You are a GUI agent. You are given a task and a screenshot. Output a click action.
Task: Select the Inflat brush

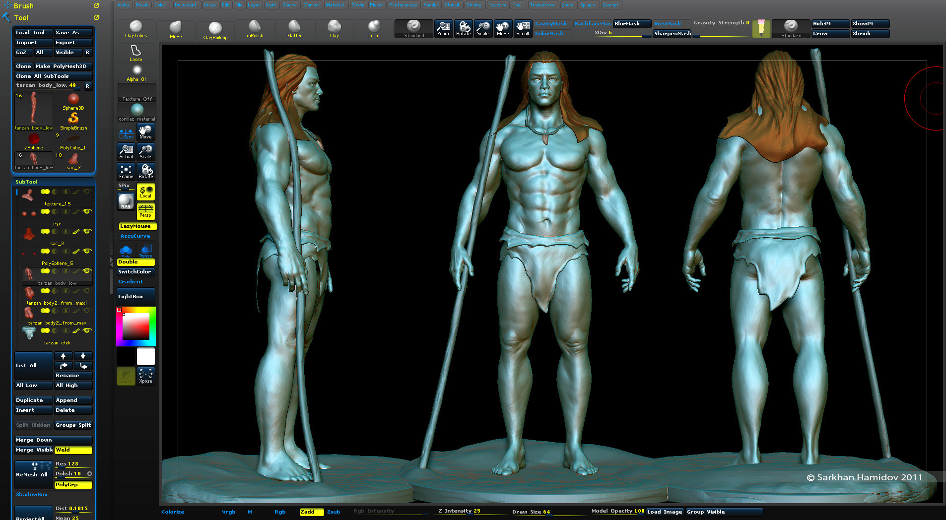pos(374,29)
